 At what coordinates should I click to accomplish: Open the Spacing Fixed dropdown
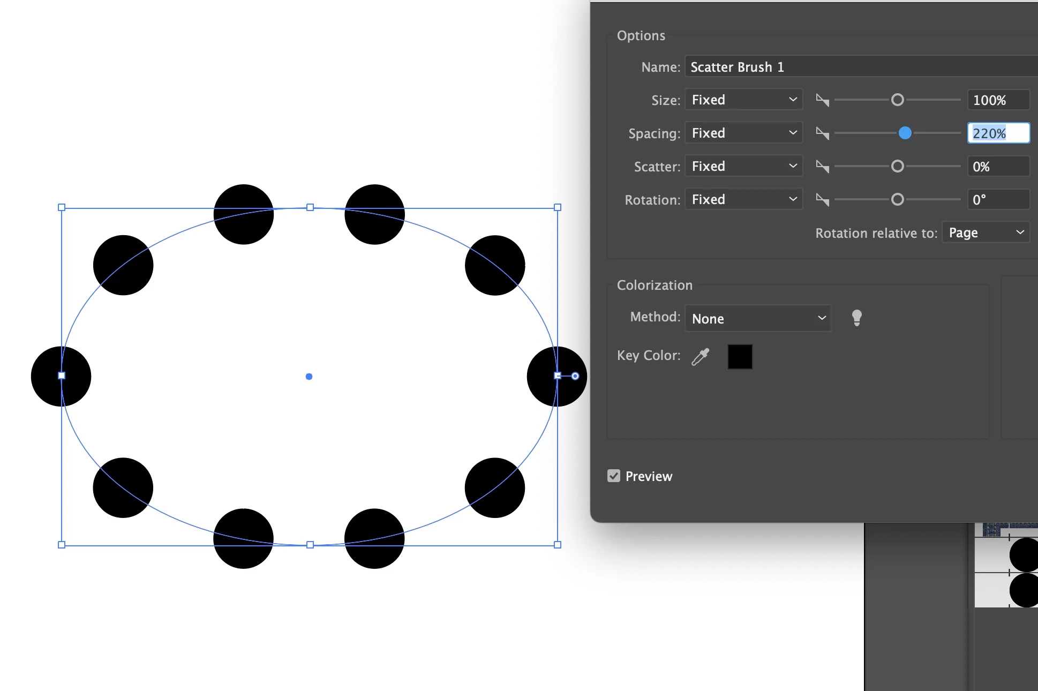coord(743,133)
